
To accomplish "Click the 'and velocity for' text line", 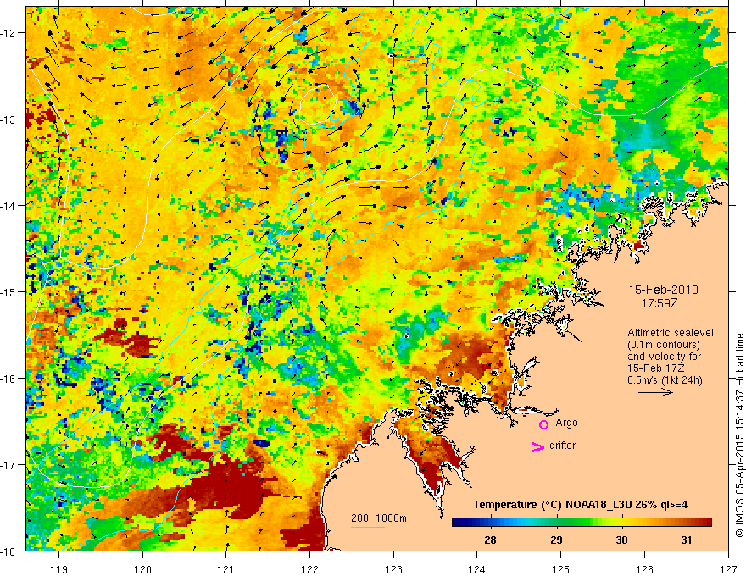I will [664, 357].
